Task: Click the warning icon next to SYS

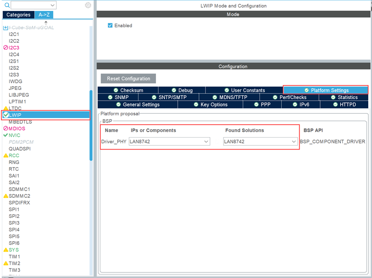Action: pyautogui.click(x=6, y=250)
